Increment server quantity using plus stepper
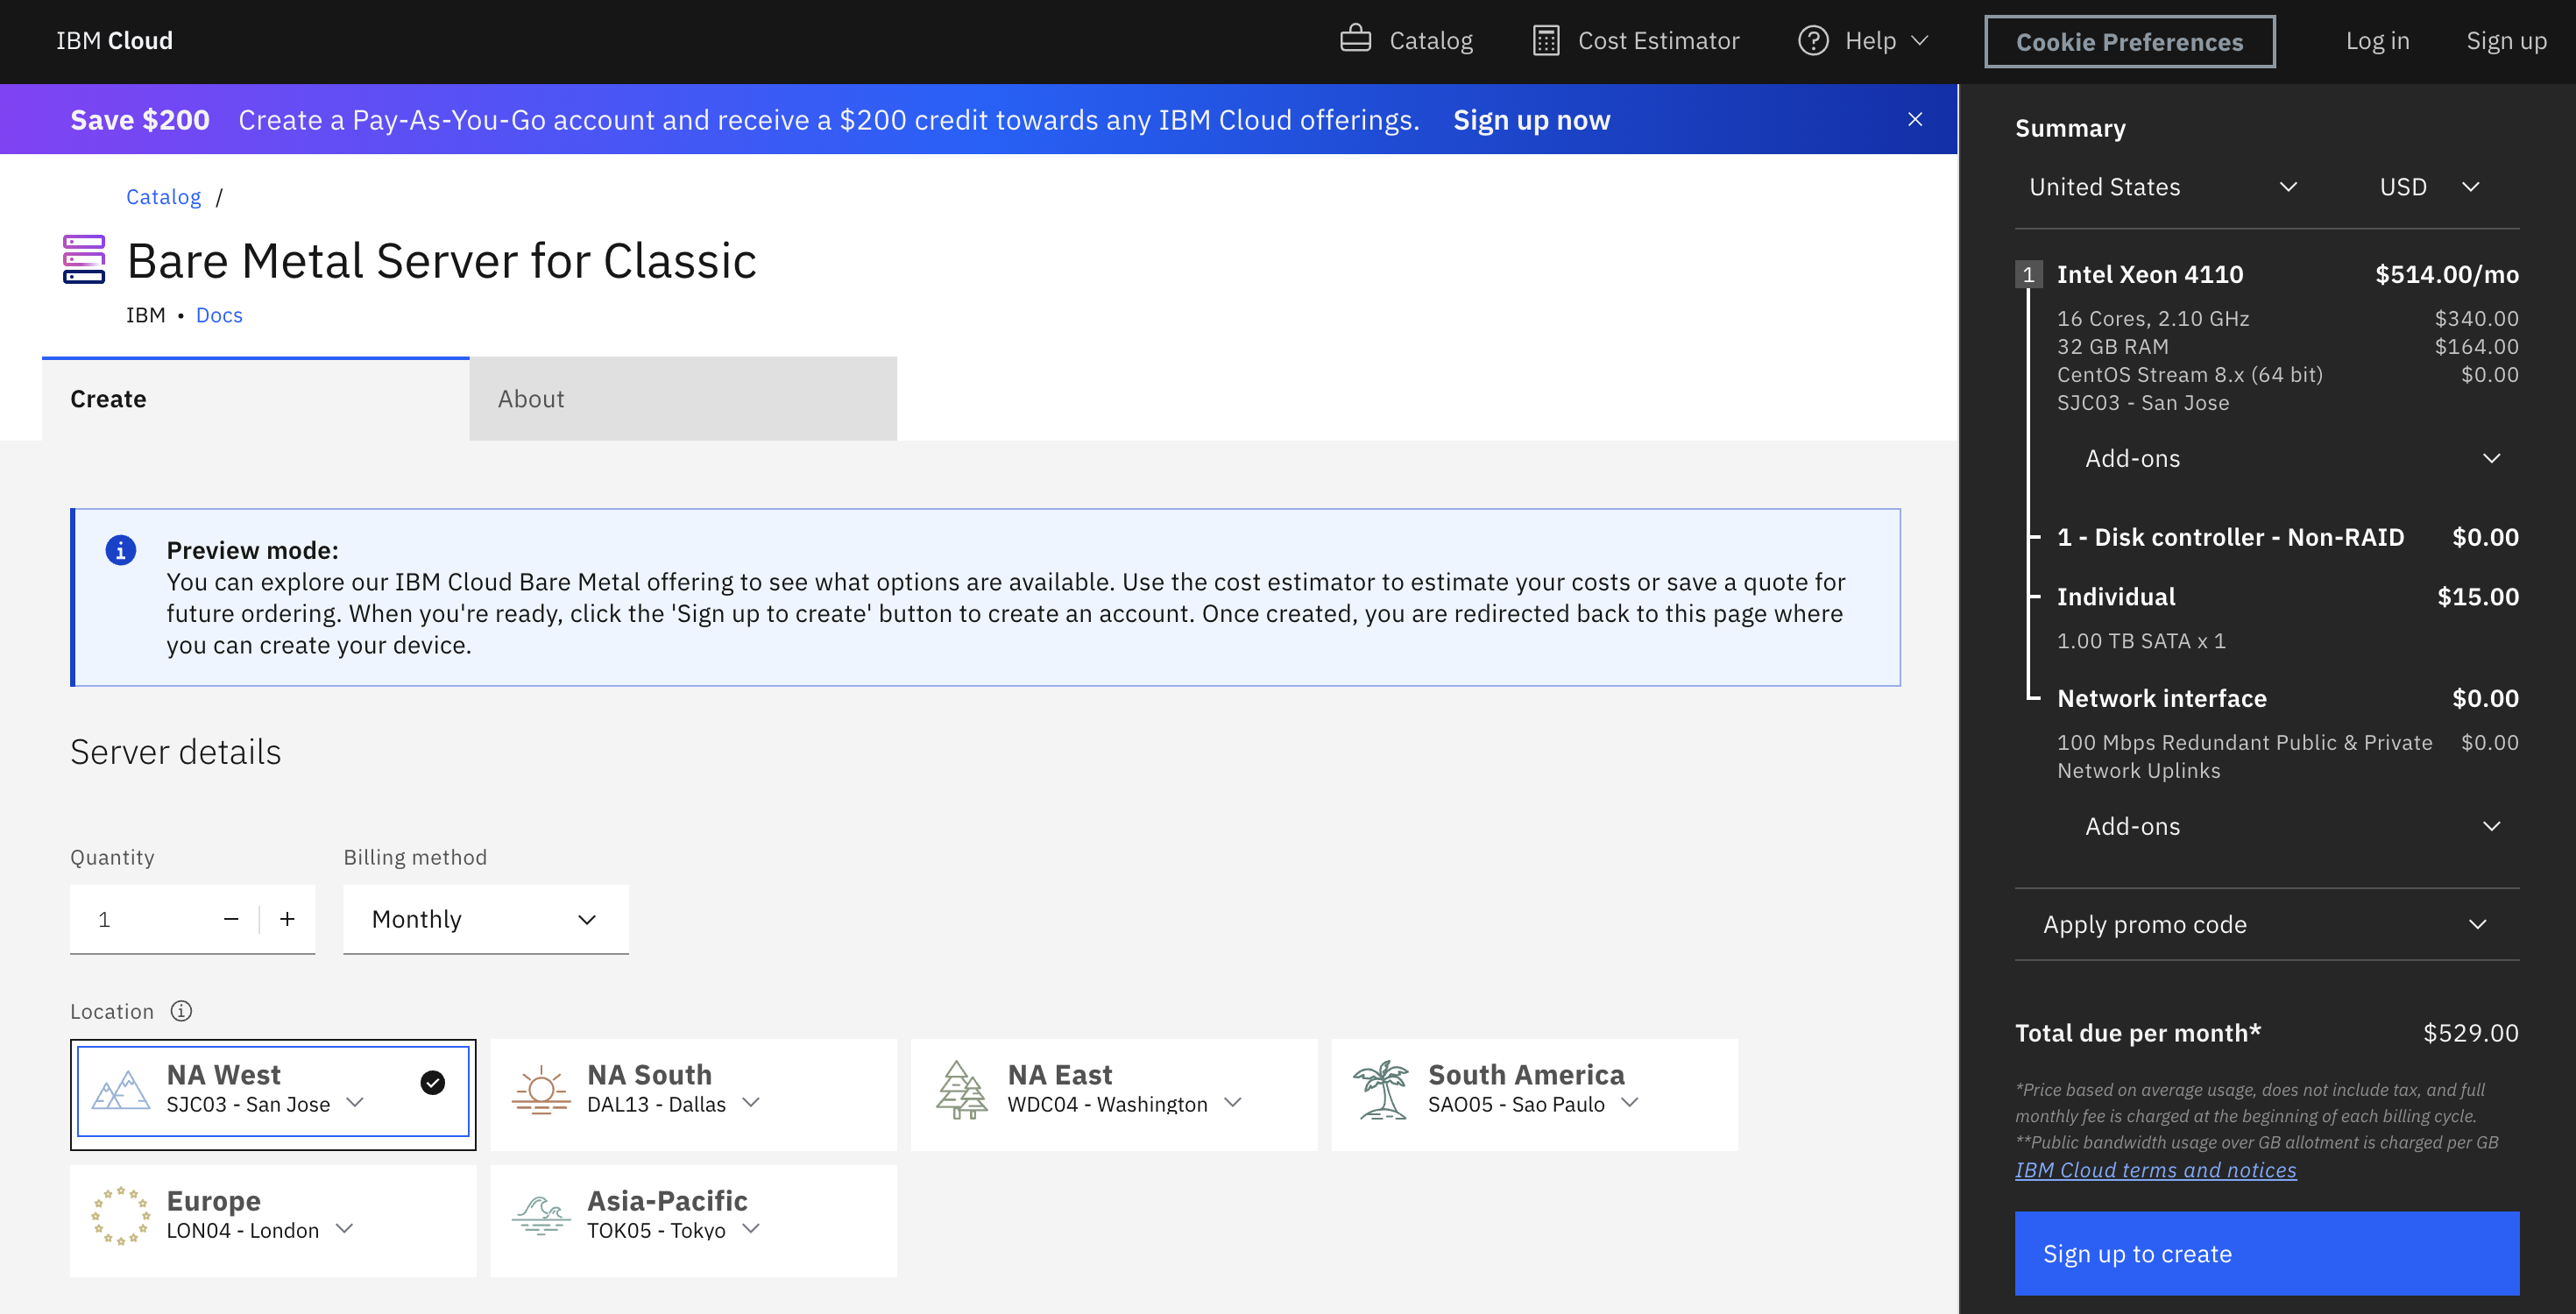This screenshot has height=1314, width=2576. 287,918
